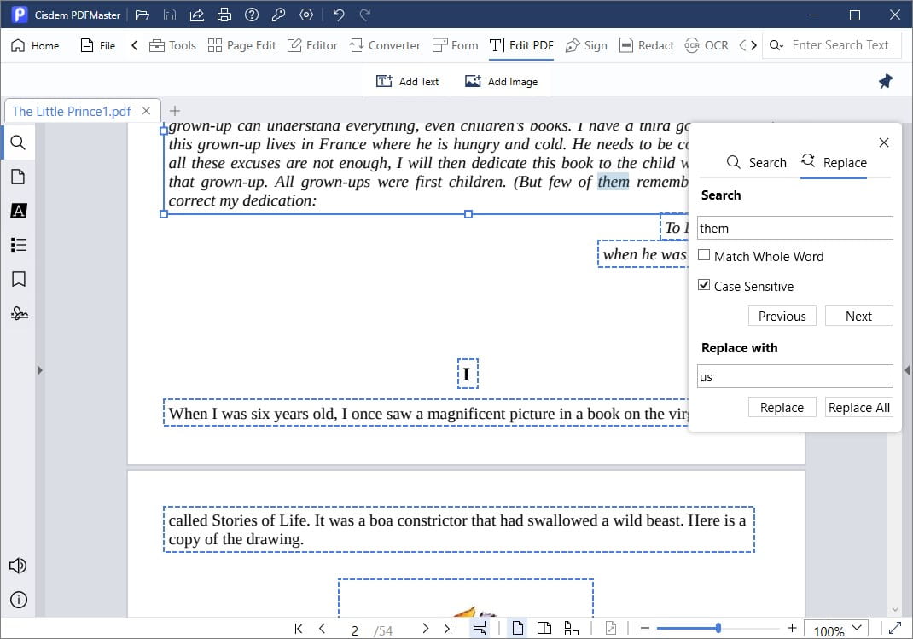
Task: Click the print icon in the title bar
Action: click(x=224, y=15)
